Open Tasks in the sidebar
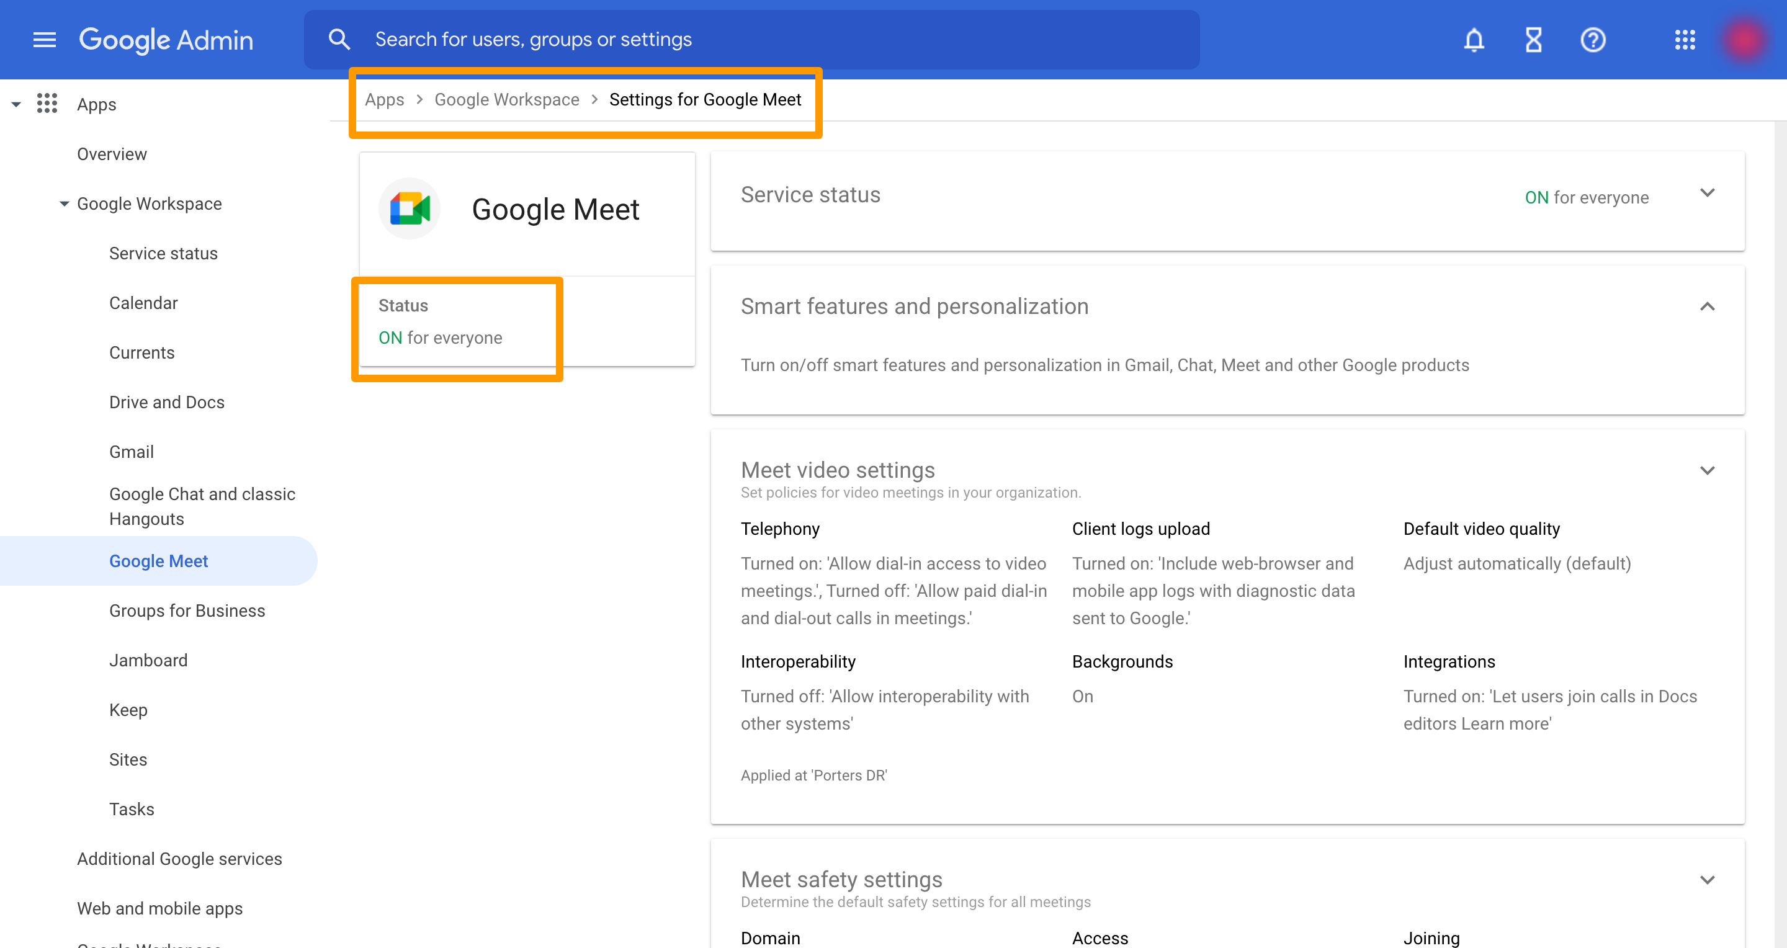This screenshot has height=948, width=1787. [x=131, y=809]
